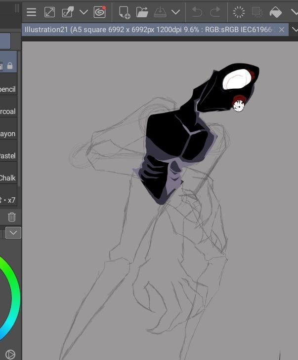This screenshot has width=298, height=360.
Task: Open the canvas tab list dropdown
Action: click(295, 30)
